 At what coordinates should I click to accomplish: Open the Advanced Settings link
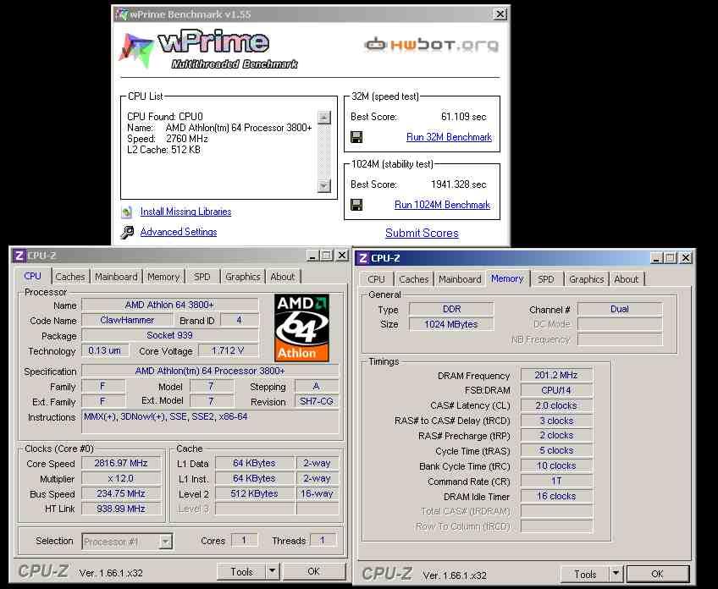[179, 232]
